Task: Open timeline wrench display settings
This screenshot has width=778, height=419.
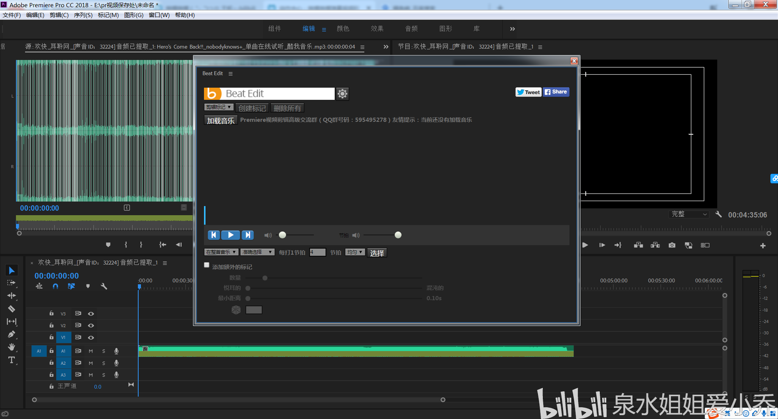Action: (104, 286)
